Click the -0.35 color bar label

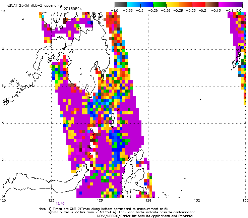(x=128, y=11)
